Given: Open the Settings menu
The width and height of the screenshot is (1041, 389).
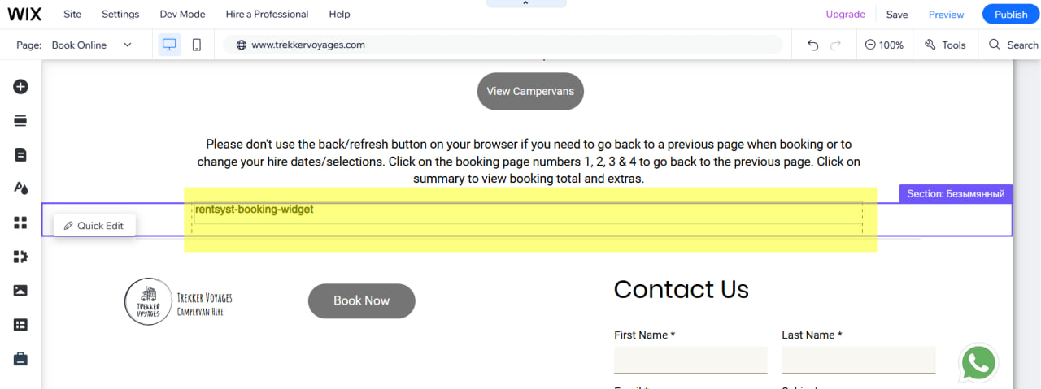Looking at the screenshot, I should pos(120,15).
